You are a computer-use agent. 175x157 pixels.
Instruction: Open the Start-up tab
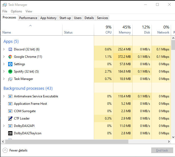(65, 18)
